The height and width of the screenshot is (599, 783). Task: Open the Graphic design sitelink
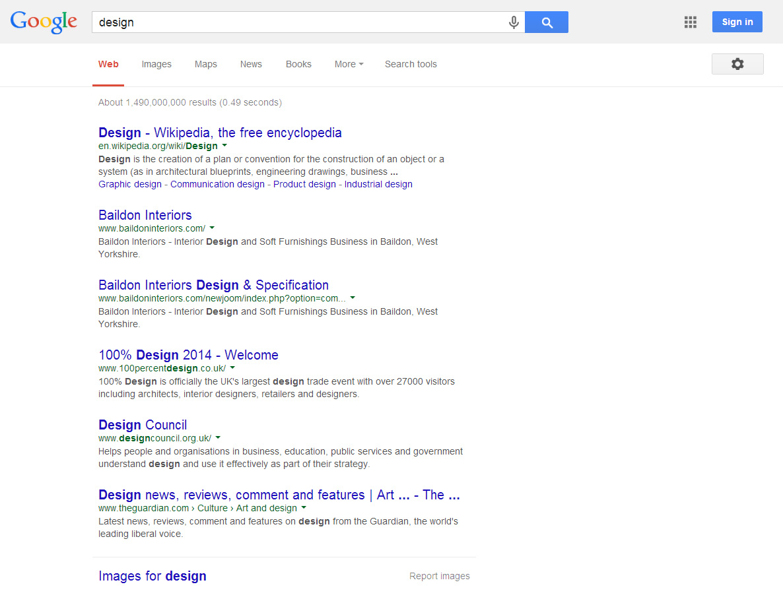click(130, 184)
